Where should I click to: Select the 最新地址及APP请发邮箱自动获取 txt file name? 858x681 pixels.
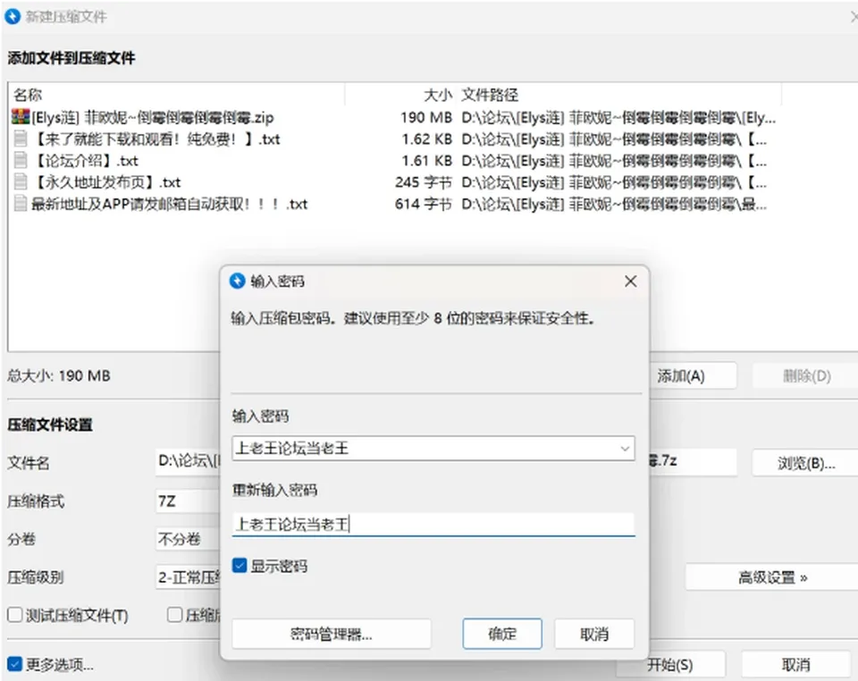pyautogui.click(x=170, y=204)
